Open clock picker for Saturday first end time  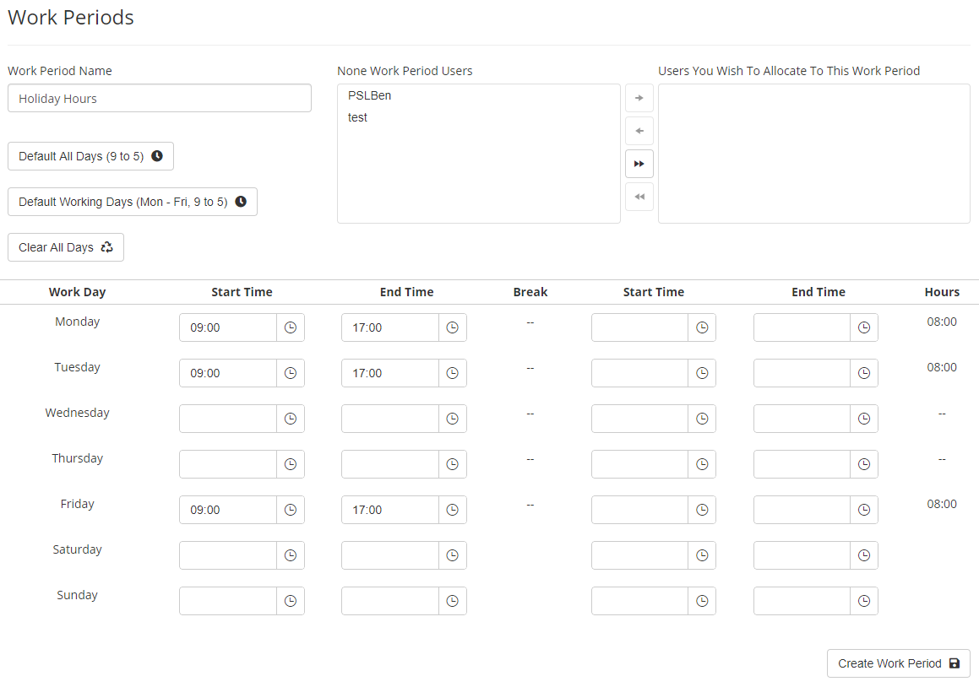tap(453, 555)
